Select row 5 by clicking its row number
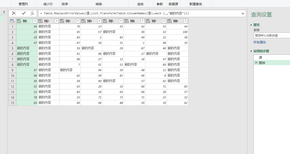The width and height of the screenshot is (290, 154). (x=12, y=48)
